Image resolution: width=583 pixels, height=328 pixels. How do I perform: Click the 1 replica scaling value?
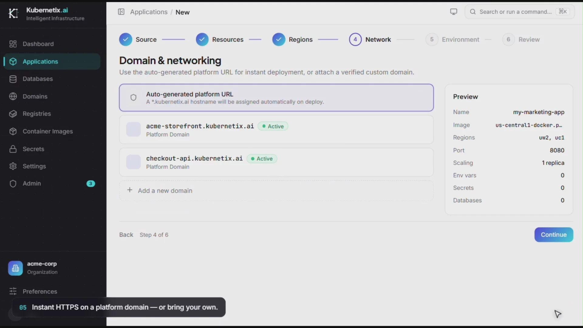553,163
